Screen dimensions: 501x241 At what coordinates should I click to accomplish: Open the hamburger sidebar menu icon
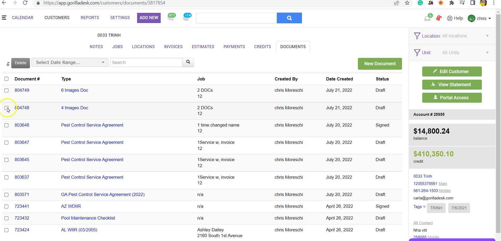tap(4, 18)
